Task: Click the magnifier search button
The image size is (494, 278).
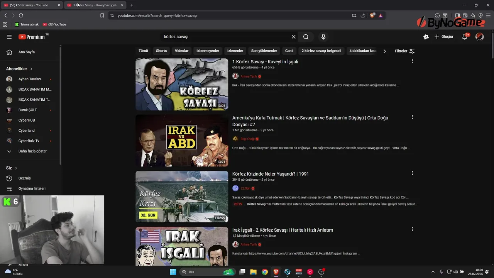Action: click(x=306, y=37)
